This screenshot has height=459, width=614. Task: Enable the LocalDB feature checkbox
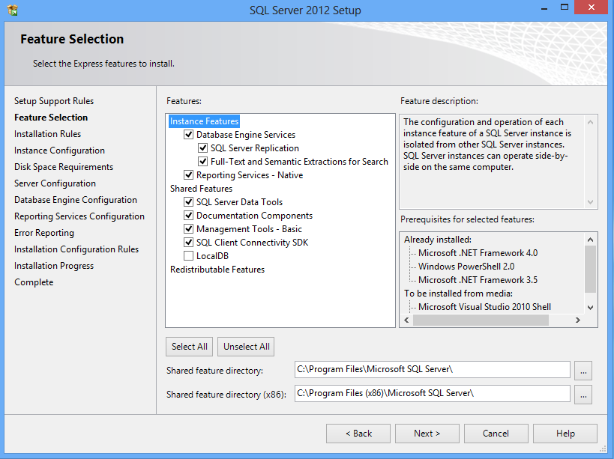pos(189,256)
